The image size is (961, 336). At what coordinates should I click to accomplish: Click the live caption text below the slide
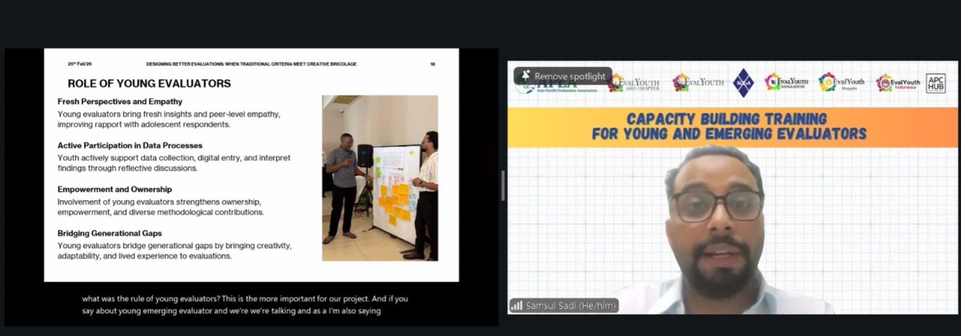[245, 305]
